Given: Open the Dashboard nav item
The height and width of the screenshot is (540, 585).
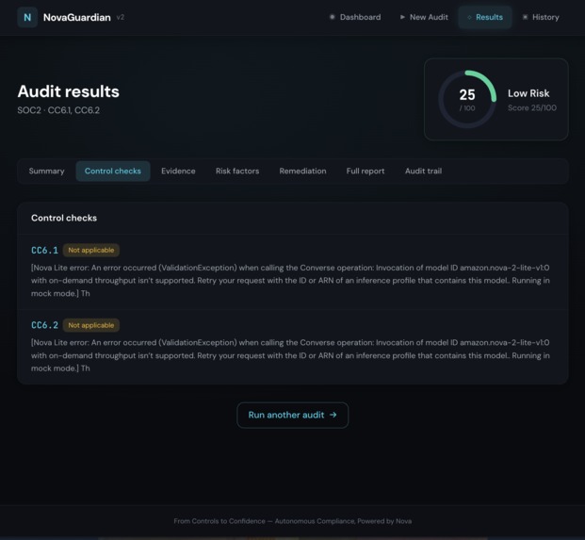Looking at the screenshot, I should pos(355,17).
